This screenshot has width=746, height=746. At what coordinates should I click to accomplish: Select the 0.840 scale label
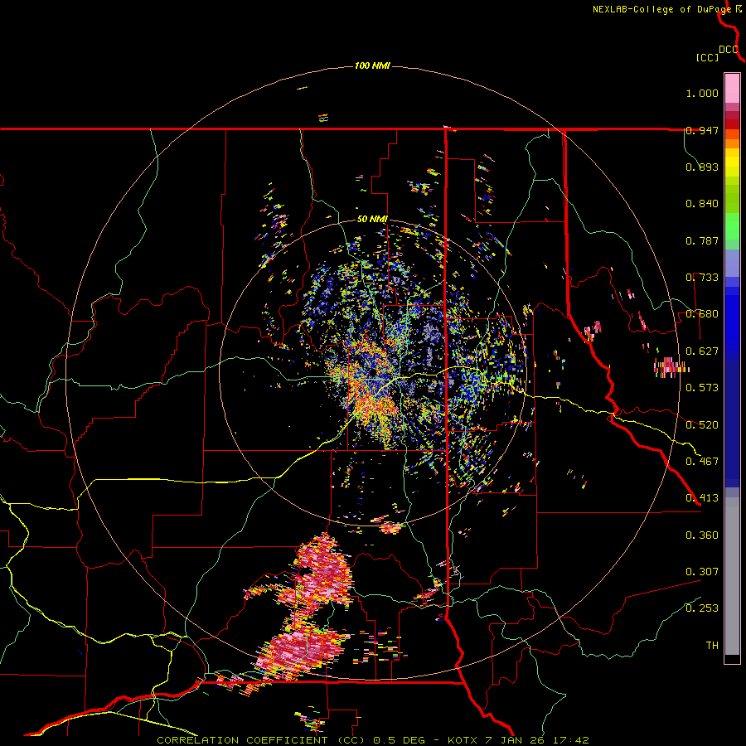(x=702, y=204)
